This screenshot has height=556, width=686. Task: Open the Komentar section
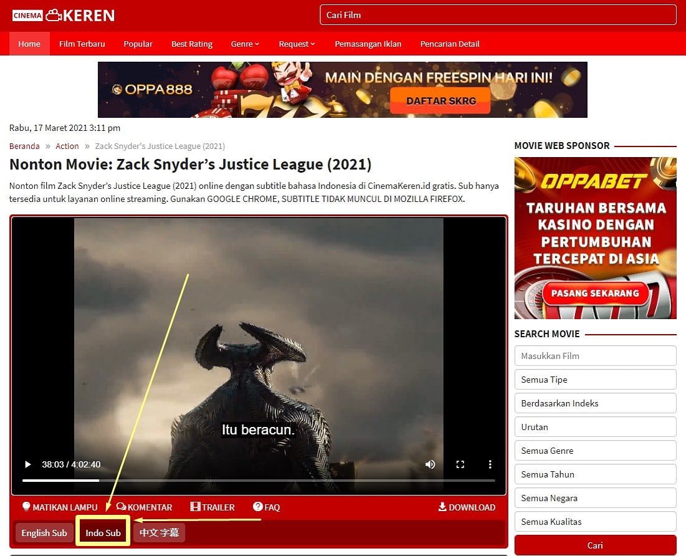[x=145, y=507]
